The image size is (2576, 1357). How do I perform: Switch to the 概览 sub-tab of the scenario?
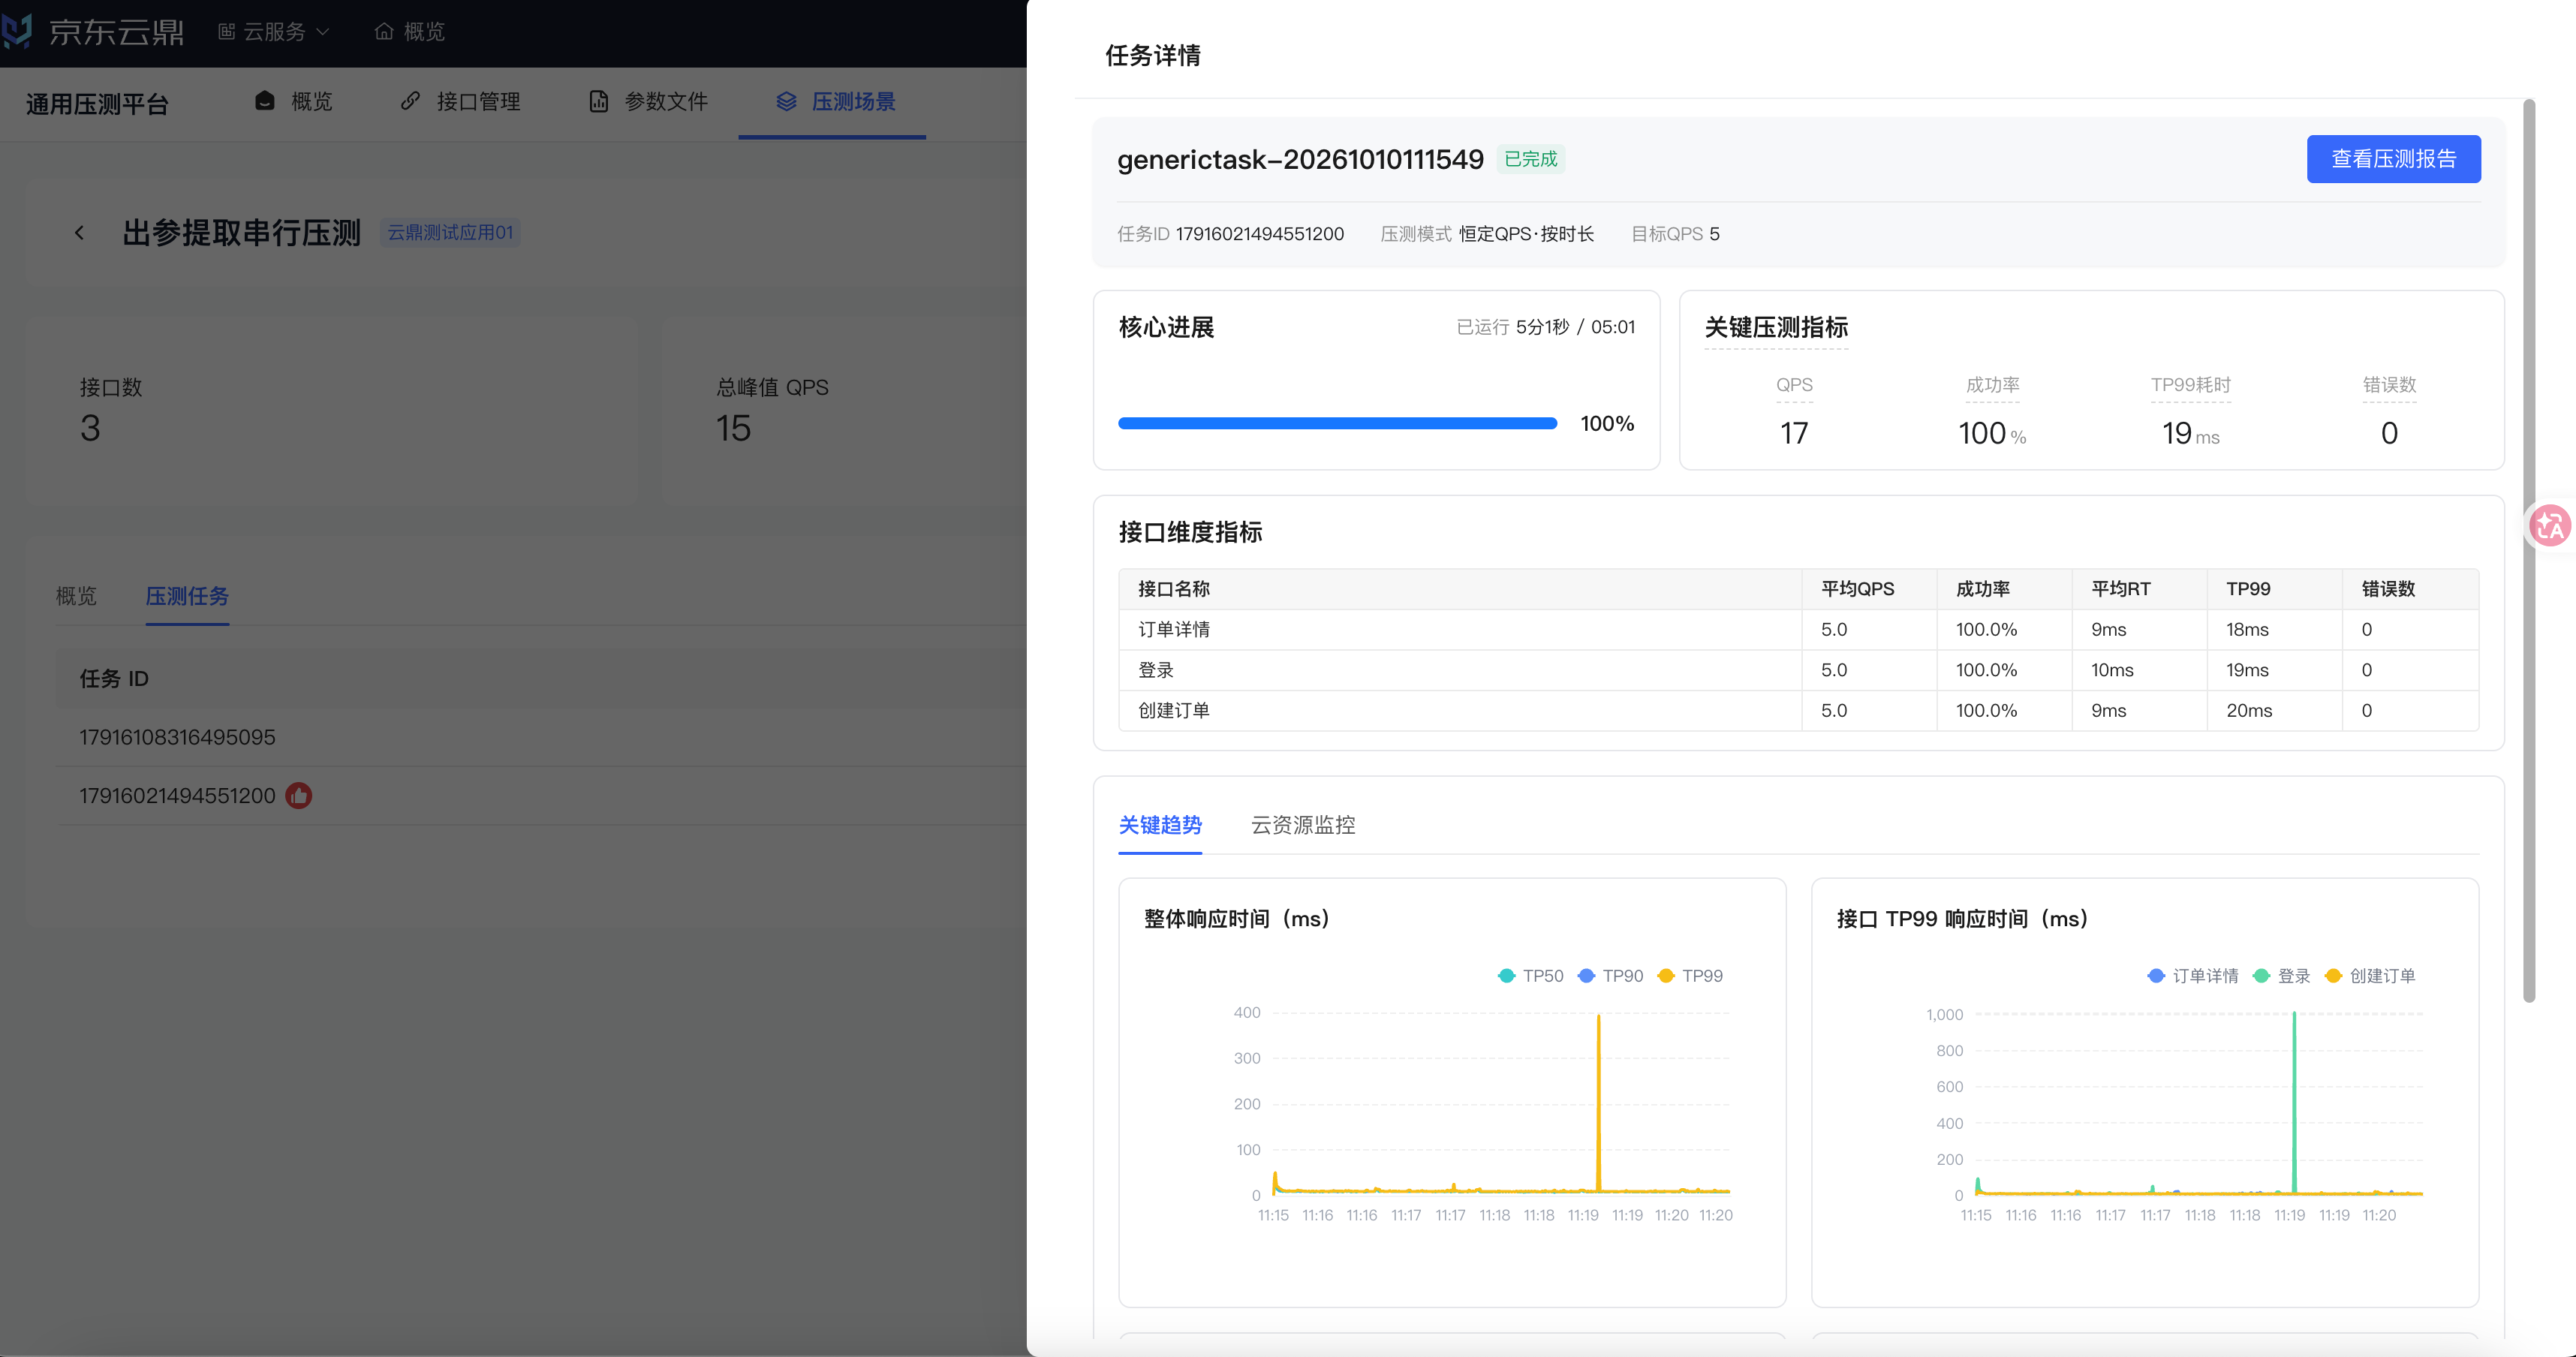[76, 596]
